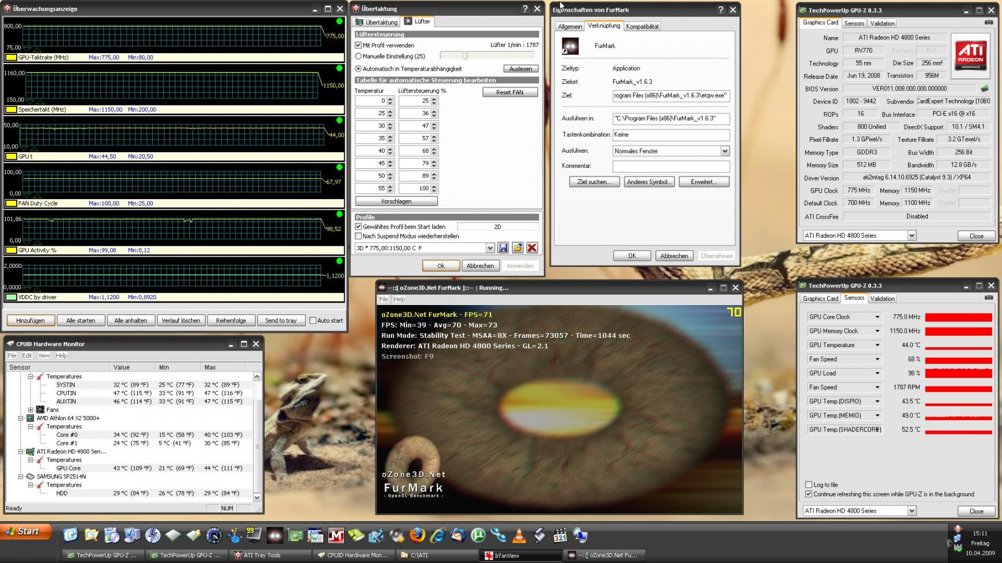Click the Tastenkombination field showing 'Keine'
This screenshot has width=1002, height=563.
(671, 135)
